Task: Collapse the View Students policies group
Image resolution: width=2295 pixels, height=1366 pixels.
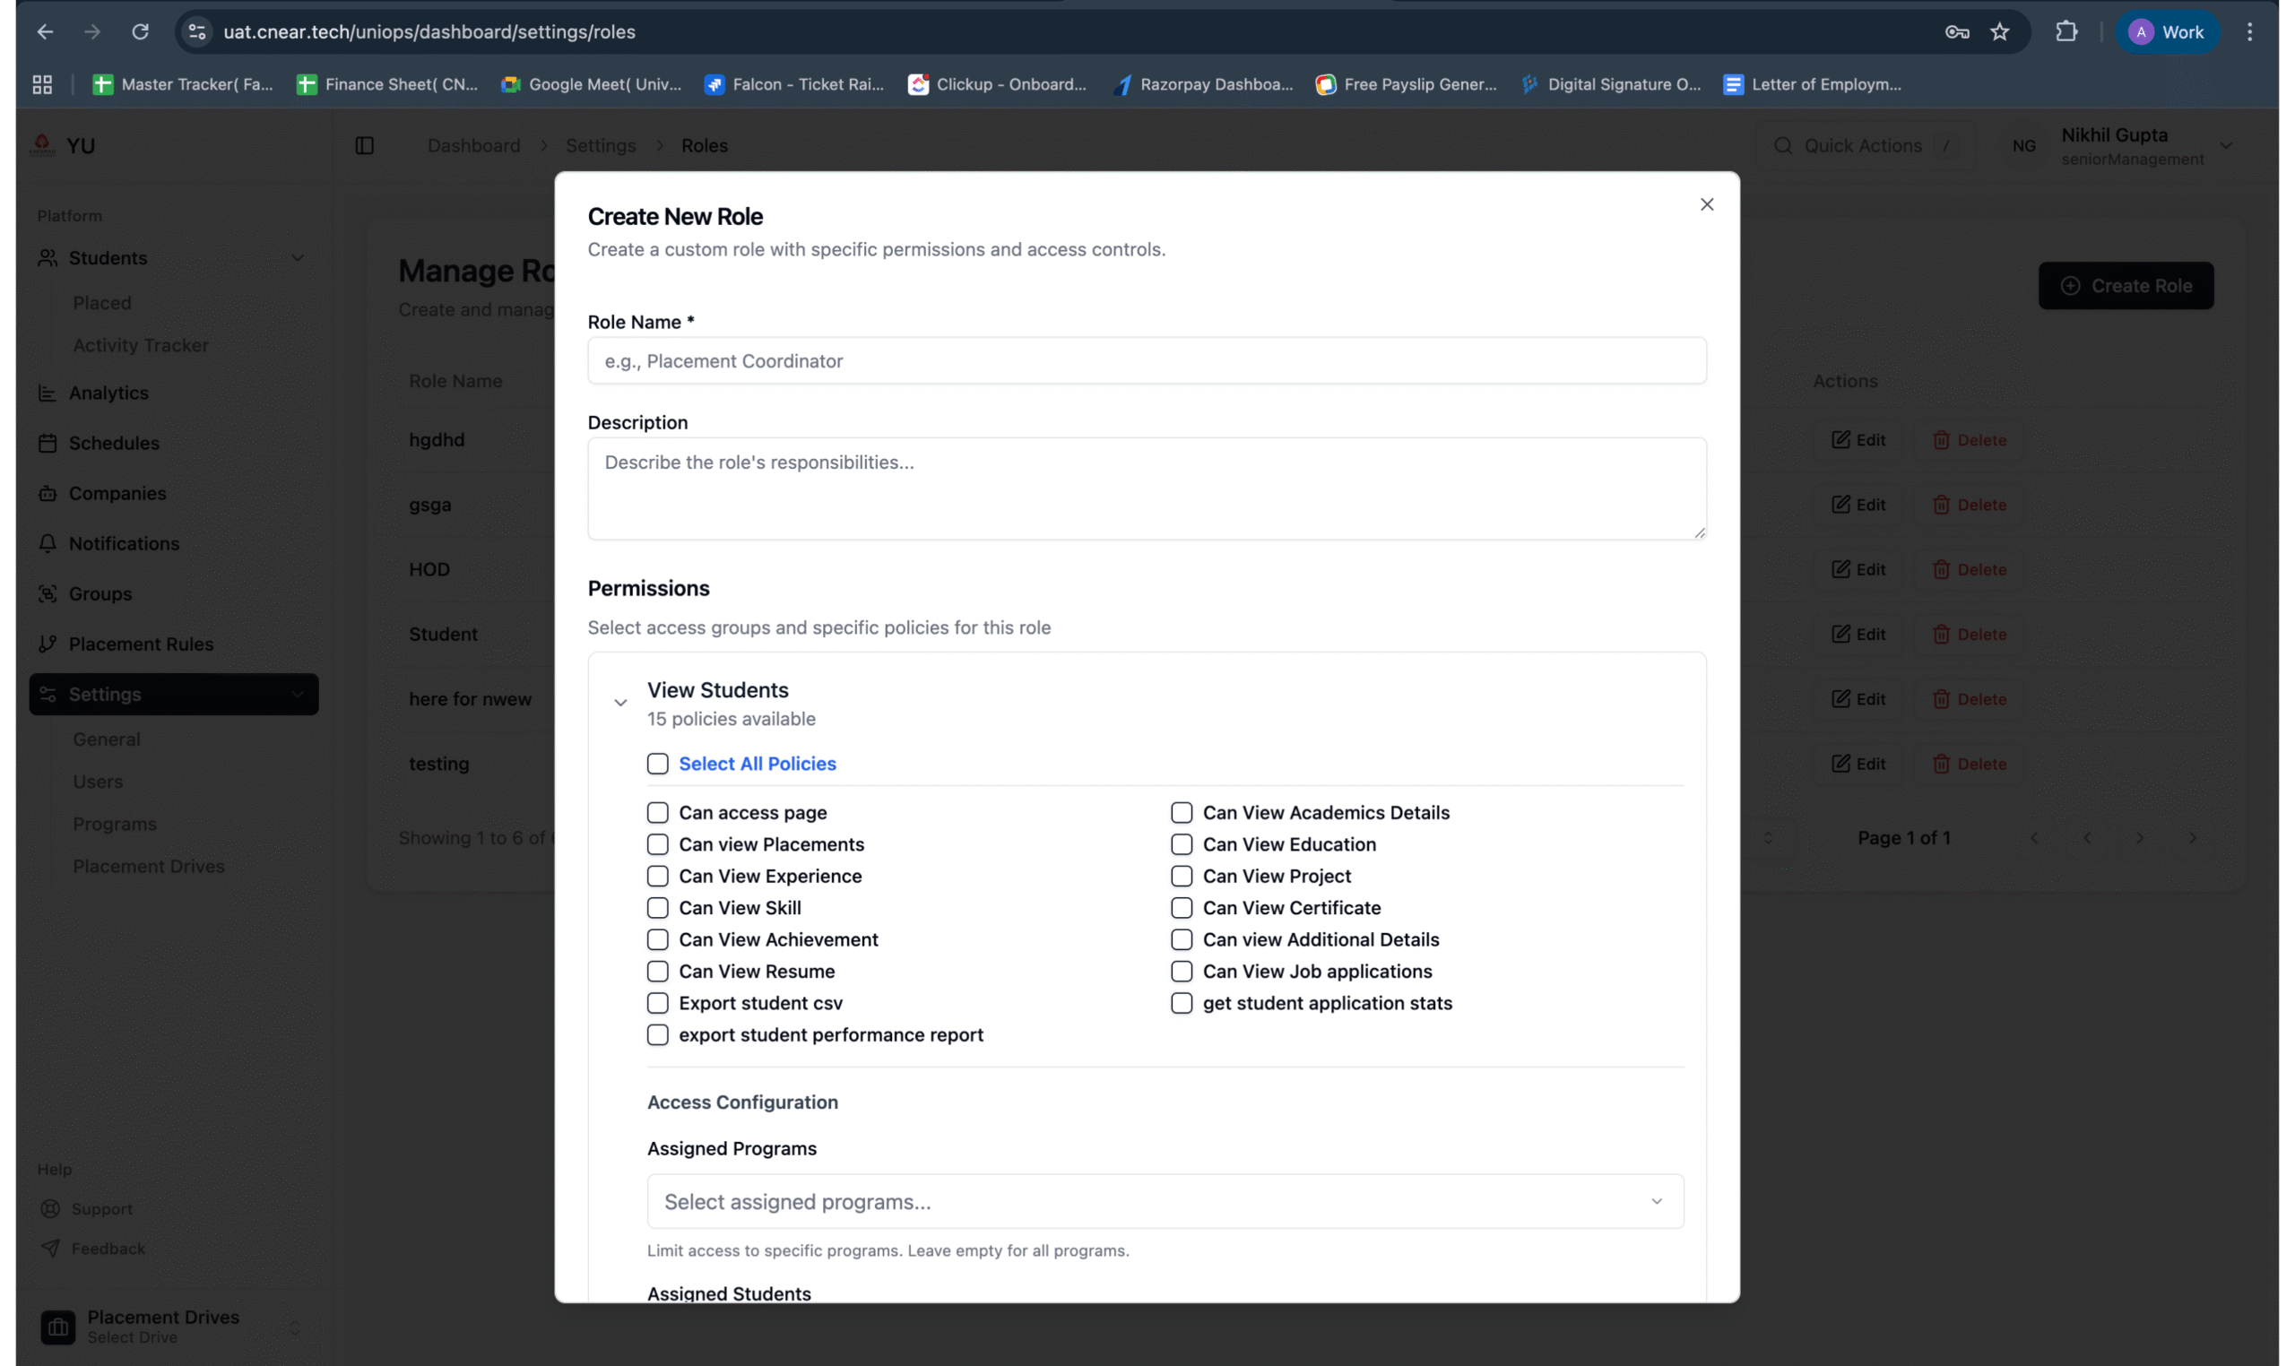Action: [620, 704]
